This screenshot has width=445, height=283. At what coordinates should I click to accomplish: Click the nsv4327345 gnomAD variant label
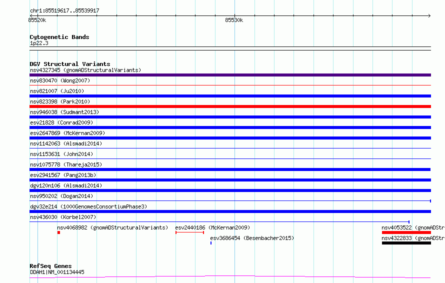85,70
